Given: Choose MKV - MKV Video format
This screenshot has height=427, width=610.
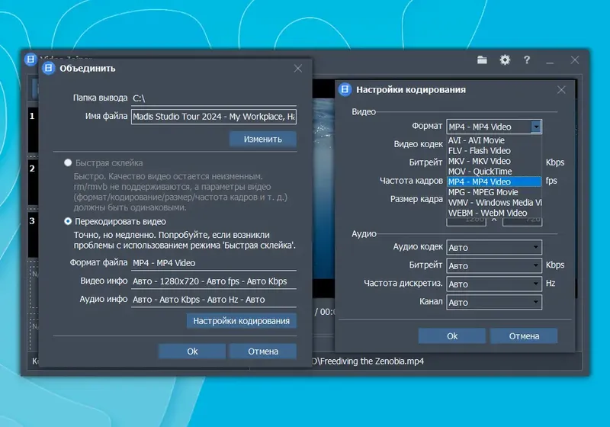Looking at the screenshot, I should (494, 161).
